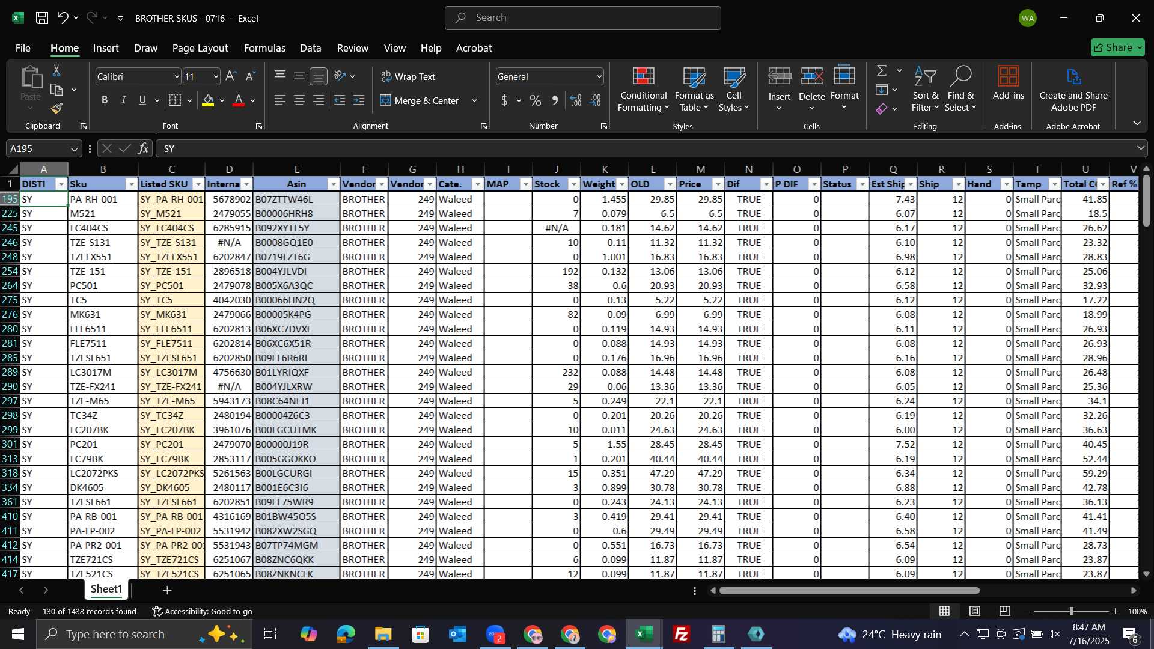1154x649 pixels.
Task: Toggle Italic formatting
Action: click(x=124, y=100)
